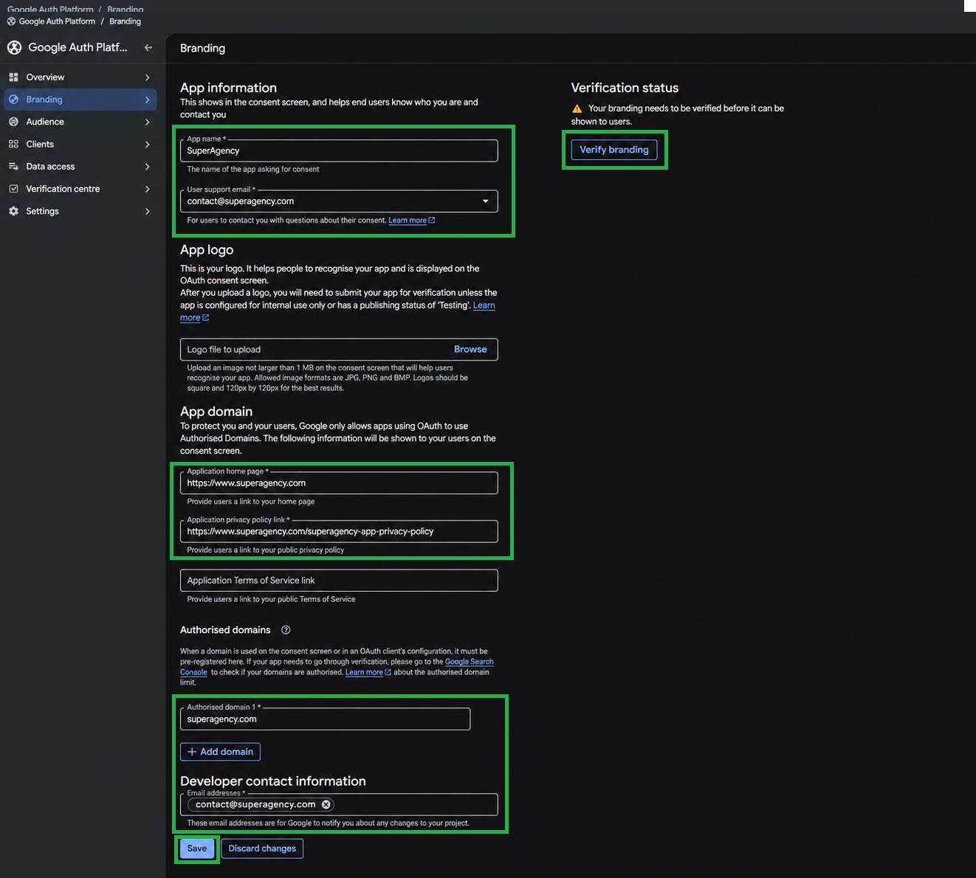Expand the Settings chevron
This screenshot has width=976, height=878.
148,211
